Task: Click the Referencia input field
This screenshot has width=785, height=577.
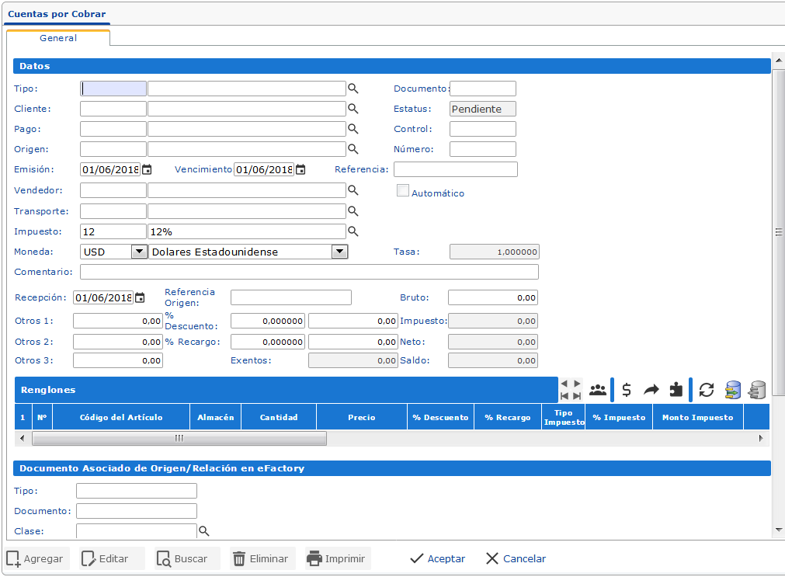Action: point(455,169)
